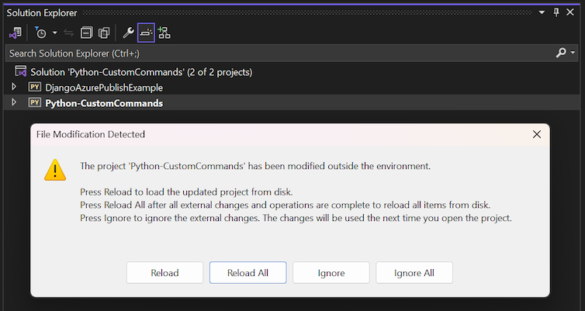The height and width of the screenshot is (311, 585).
Task: Open Solution Explorer window options dropdown
Action: tap(542, 12)
